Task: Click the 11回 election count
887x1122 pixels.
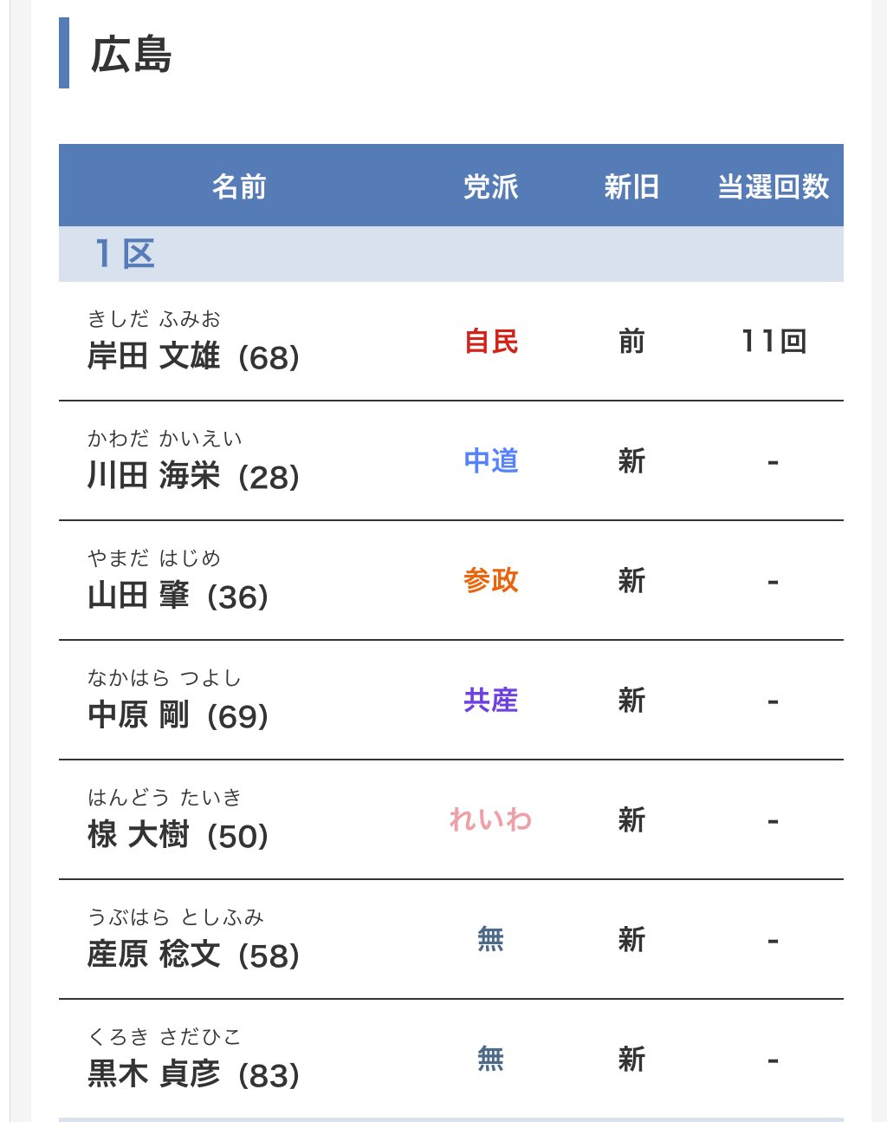Action: click(x=774, y=342)
